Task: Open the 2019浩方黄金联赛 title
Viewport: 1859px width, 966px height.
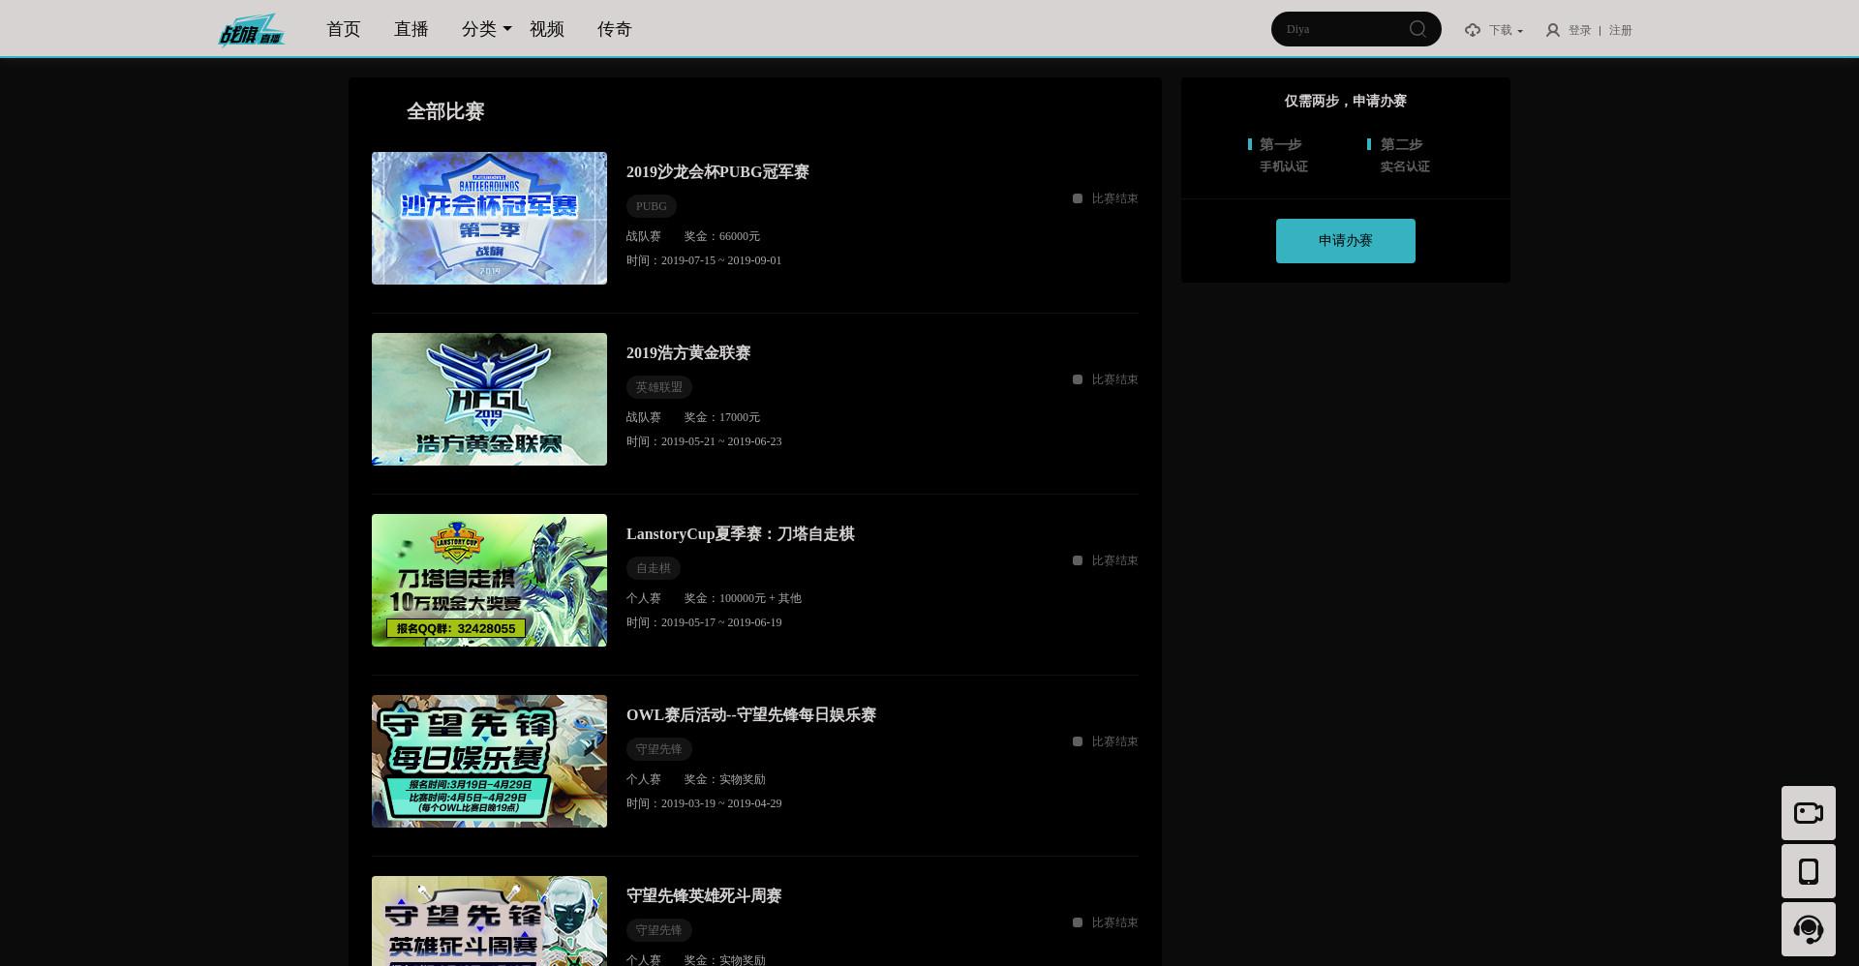Action: pos(688,353)
